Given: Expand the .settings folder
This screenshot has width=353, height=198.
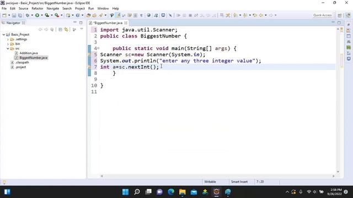Looking at the screenshot, I should (x=8, y=39).
